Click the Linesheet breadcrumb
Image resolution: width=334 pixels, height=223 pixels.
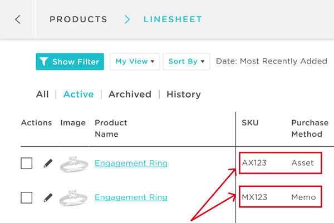tap(173, 19)
